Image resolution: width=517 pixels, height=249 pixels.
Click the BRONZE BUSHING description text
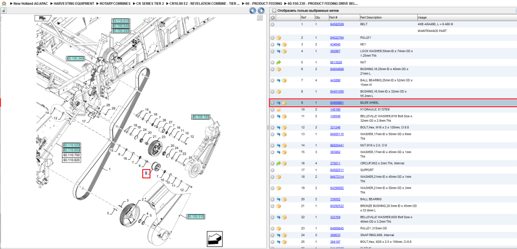click(x=389, y=208)
